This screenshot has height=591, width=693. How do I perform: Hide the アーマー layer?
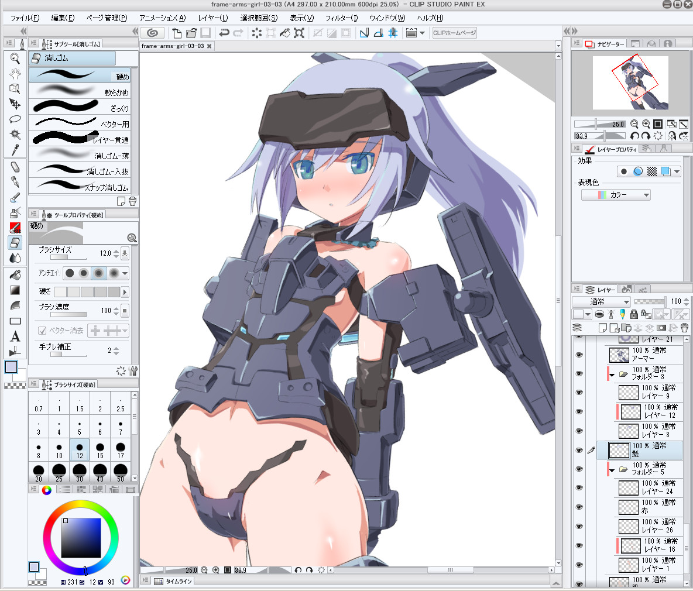point(579,354)
